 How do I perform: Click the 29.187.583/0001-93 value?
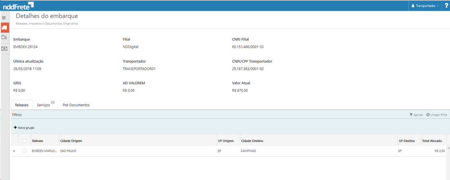click(248, 69)
